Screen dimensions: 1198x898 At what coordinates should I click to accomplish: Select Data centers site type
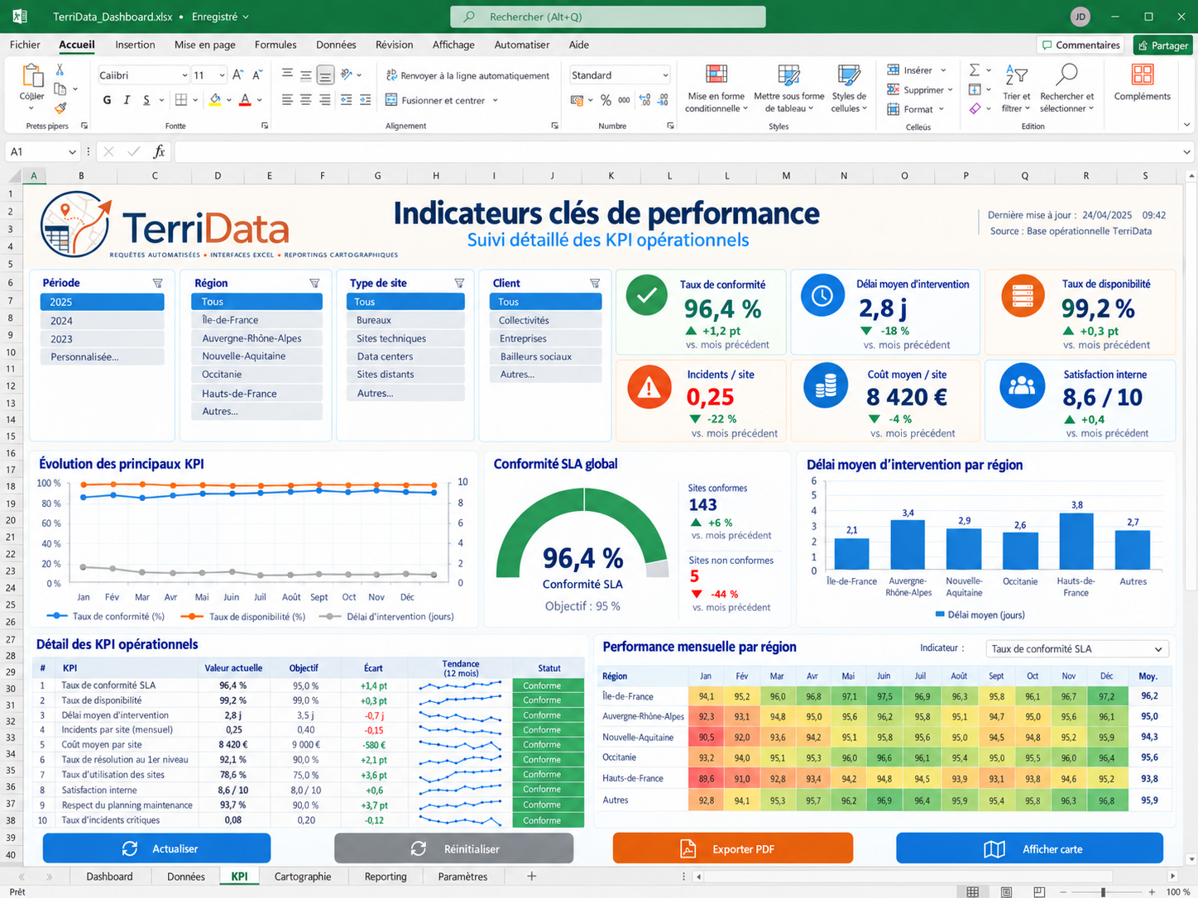point(405,356)
